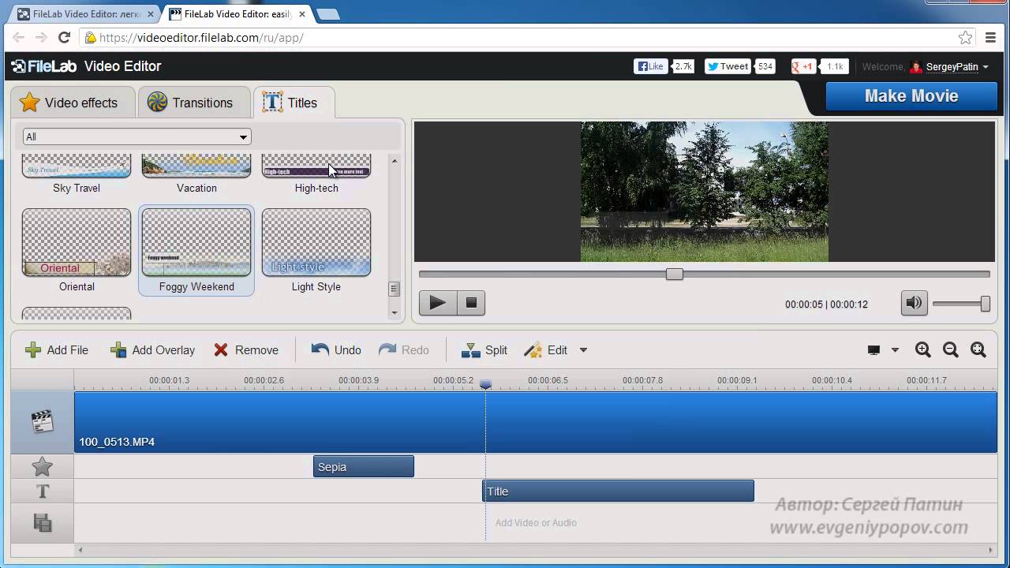Click the Remove button

pos(246,350)
